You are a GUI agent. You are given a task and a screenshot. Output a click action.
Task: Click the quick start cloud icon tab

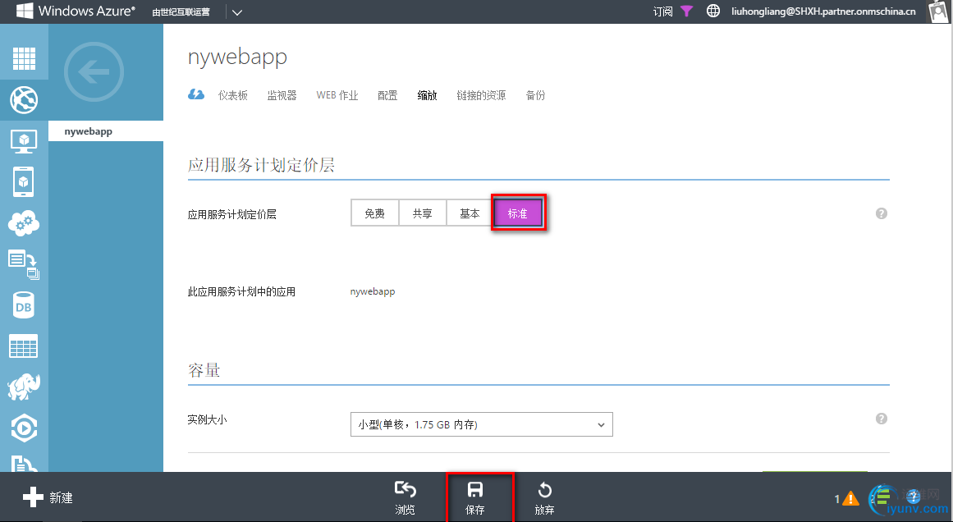(195, 95)
